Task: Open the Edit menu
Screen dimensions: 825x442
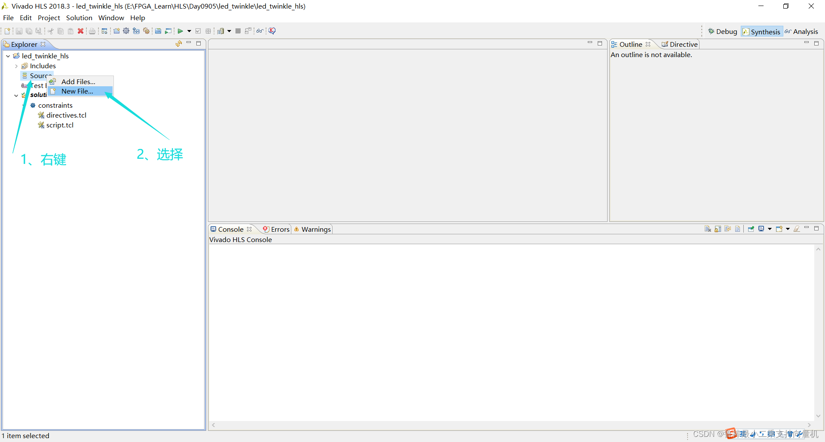Action: click(x=26, y=18)
